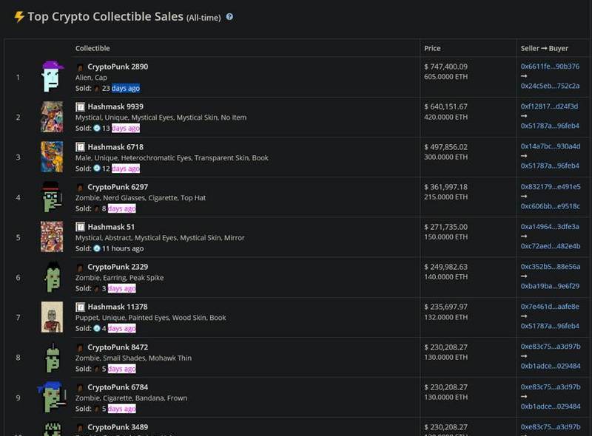592x436 pixels.
Task: Open the buyer address in the Hashmask 9939 row
Action: point(550,126)
